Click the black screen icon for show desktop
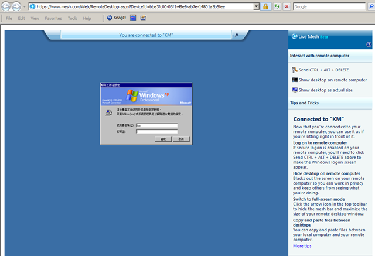The width and height of the screenshot is (375, 256). tap(295, 80)
